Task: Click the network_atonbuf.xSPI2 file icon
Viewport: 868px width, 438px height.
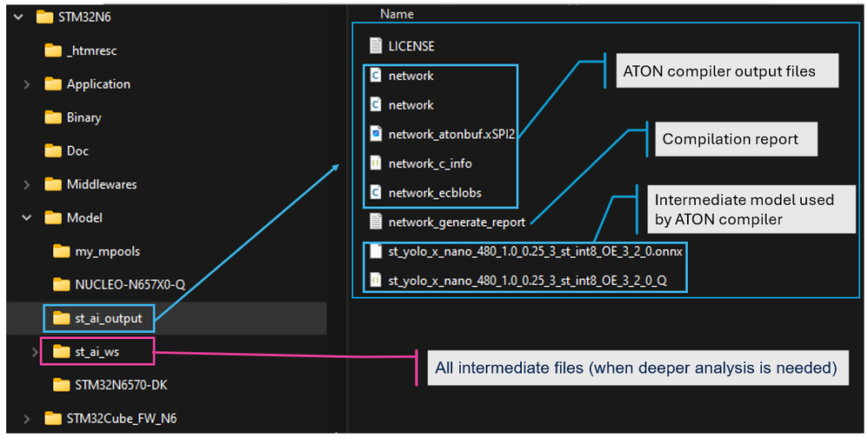Action: coord(376,134)
